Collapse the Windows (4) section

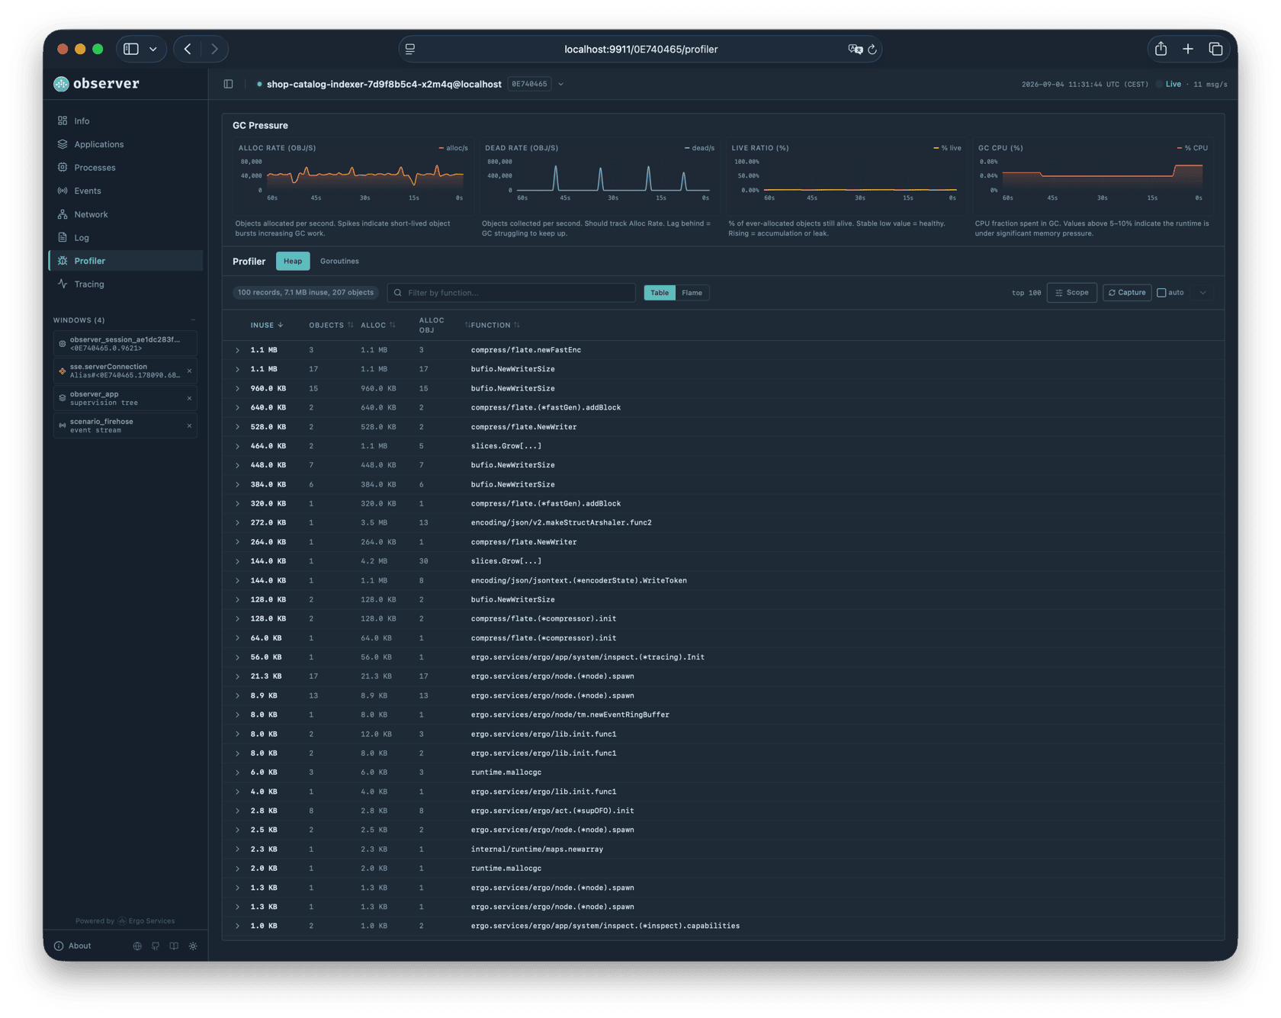pyautogui.click(x=193, y=320)
